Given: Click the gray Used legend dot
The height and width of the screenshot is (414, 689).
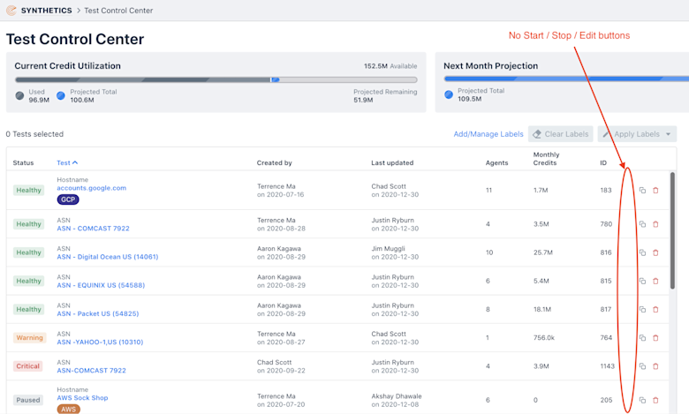Looking at the screenshot, I should point(19,95).
